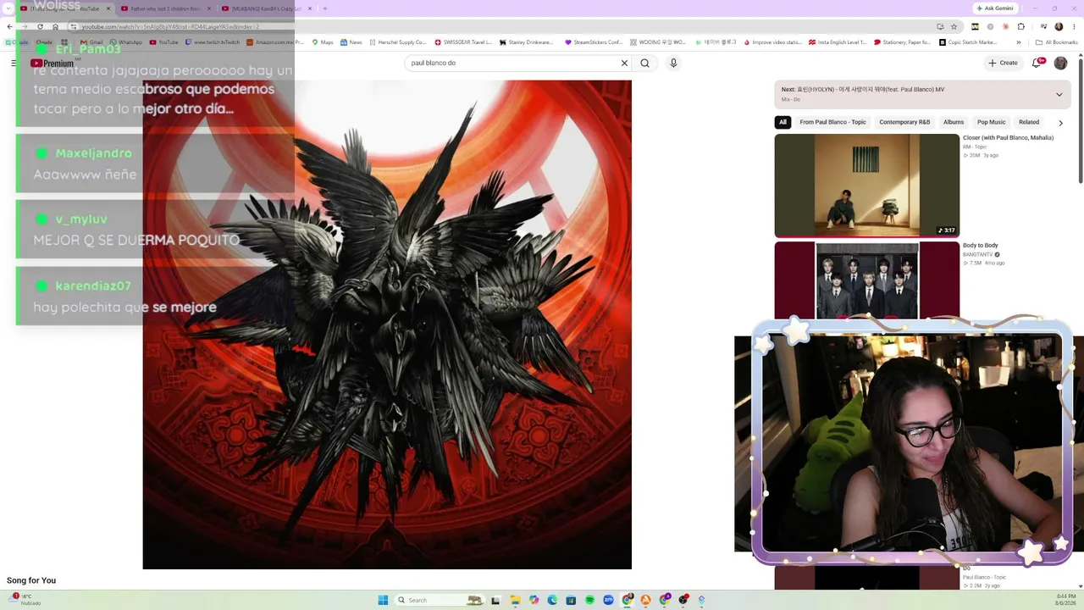Open the weather widget on the taskbar
The width and height of the screenshot is (1084, 610).
click(25, 600)
